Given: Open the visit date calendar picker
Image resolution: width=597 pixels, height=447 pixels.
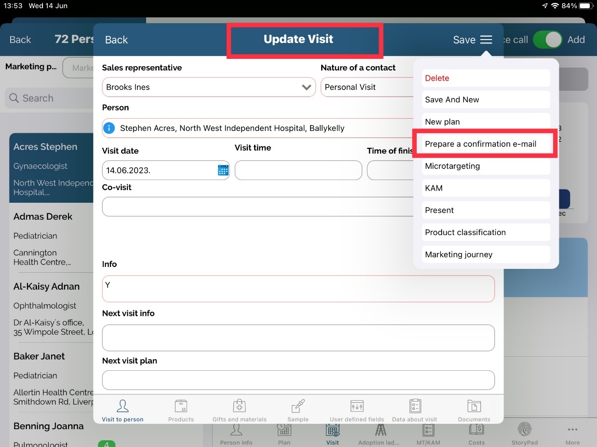Looking at the screenshot, I should pos(223,170).
